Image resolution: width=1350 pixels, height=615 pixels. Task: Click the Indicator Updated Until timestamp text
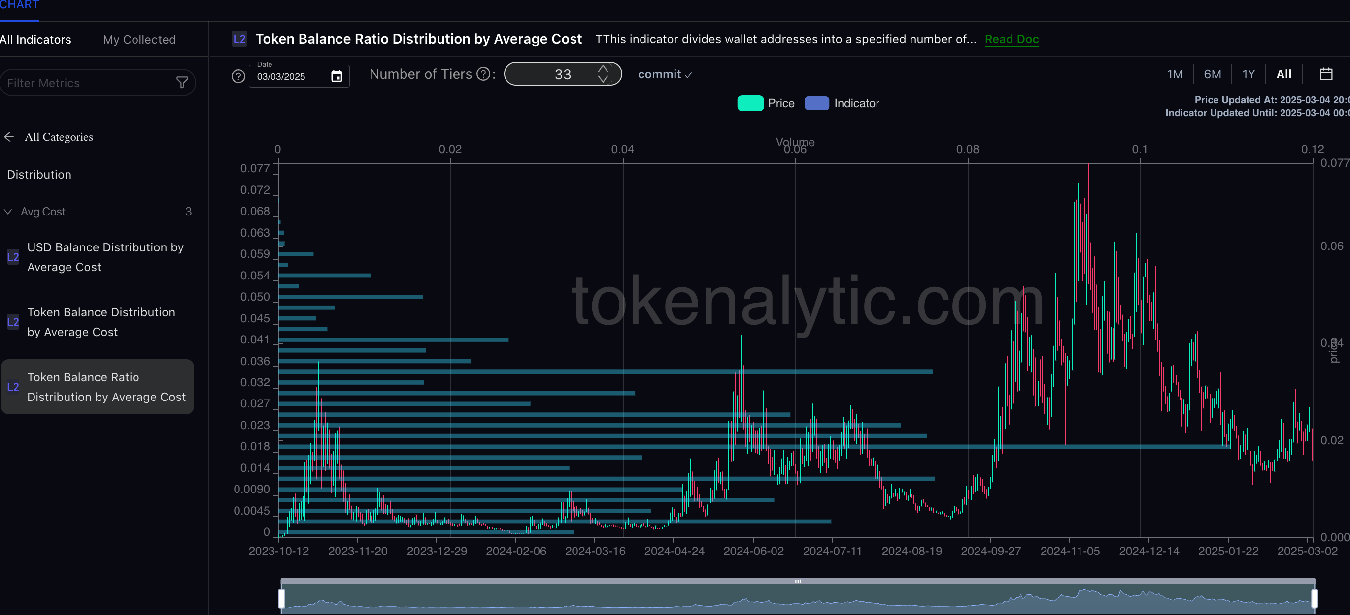coord(1257,113)
